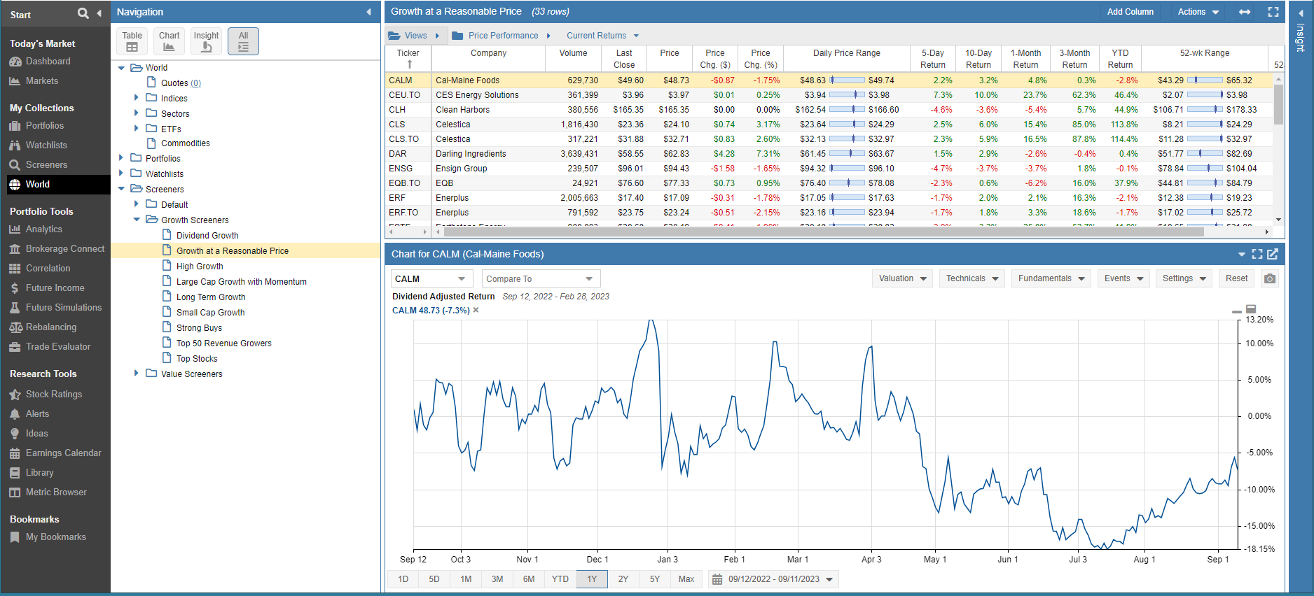
Task: Expand the Indices folder
Action: coord(137,98)
